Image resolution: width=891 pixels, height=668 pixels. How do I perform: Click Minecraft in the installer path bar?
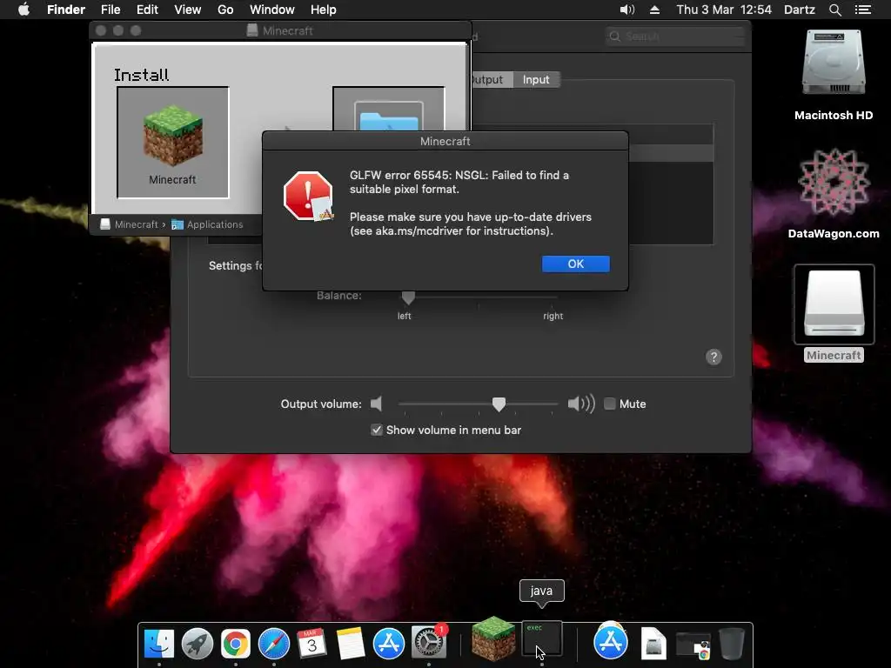[x=130, y=224]
